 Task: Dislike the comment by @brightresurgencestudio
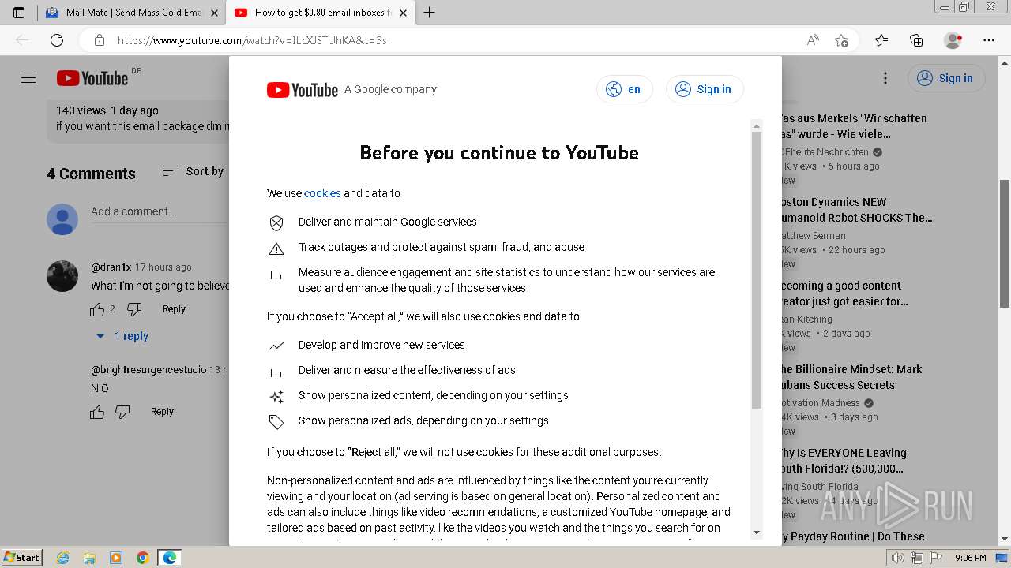[122, 412]
